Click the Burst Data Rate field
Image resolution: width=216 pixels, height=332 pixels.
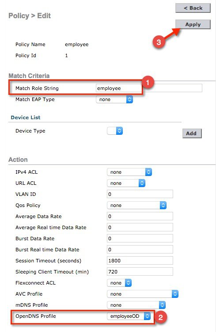(x=140, y=238)
